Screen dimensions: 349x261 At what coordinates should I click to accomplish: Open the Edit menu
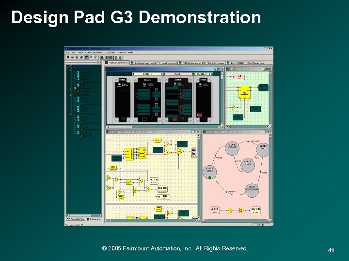[73, 53]
